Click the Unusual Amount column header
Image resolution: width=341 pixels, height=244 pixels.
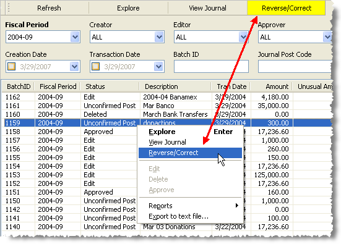[x=313, y=86]
